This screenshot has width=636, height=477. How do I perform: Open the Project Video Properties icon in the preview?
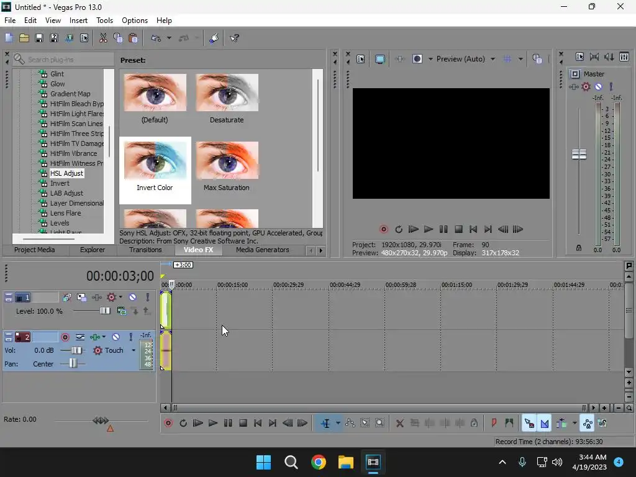(361, 59)
